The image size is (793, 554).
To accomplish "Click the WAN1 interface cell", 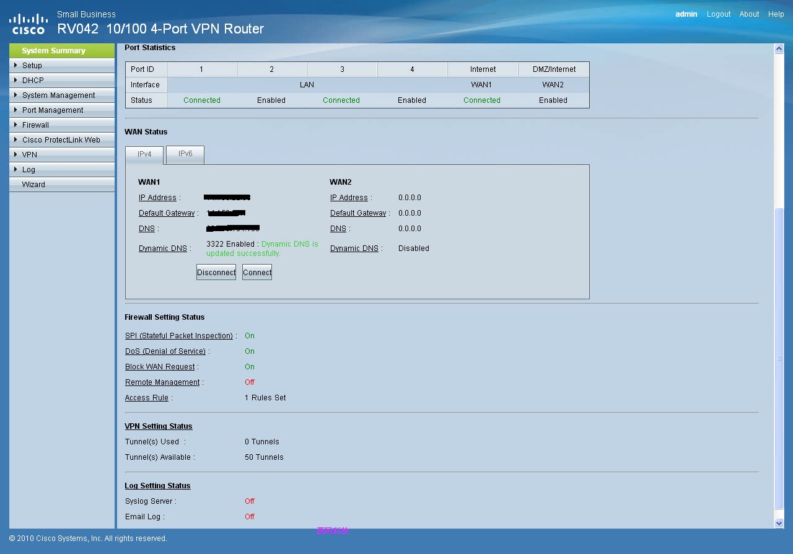I will point(483,85).
